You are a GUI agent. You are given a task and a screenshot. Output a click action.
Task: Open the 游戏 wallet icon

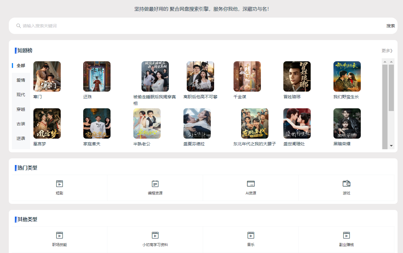(347, 184)
